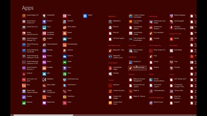Image resolution: width=207 pixels, height=116 pixels.
Task: Open Foxit Reader
Action: pos(176,51)
